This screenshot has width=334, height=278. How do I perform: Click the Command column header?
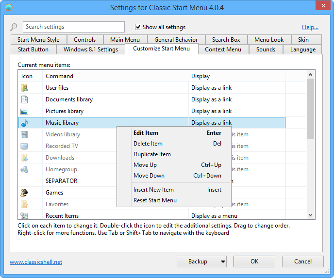pyautogui.click(x=116, y=76)
